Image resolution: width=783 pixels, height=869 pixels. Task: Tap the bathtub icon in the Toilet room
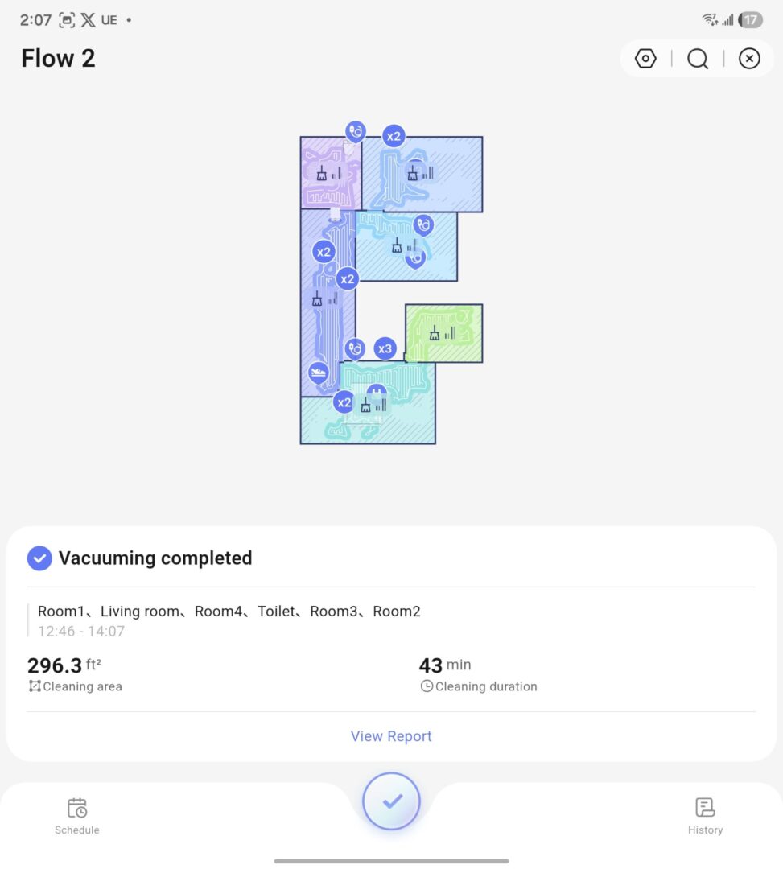click(318, 373)
